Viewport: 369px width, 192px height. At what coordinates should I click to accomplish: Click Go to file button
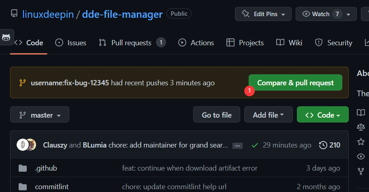point(217,114)
